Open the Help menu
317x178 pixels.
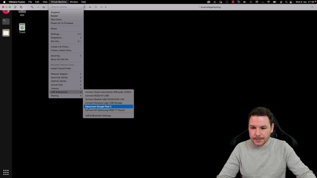point(84,2)
